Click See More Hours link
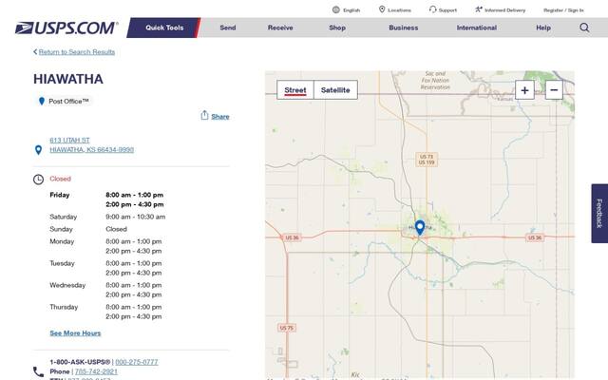608x380 pixels. coord(75,333)
